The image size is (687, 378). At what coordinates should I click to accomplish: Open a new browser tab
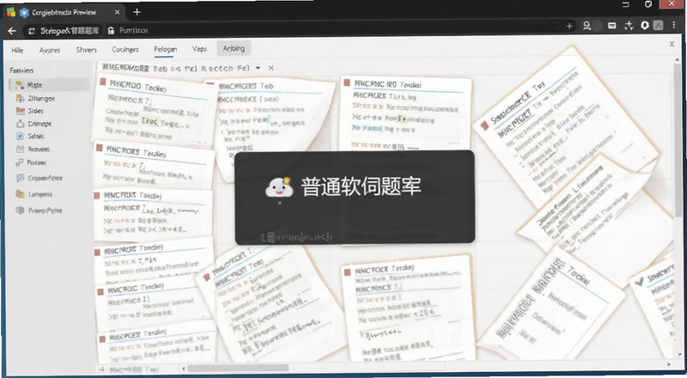[x=137, y=12]
